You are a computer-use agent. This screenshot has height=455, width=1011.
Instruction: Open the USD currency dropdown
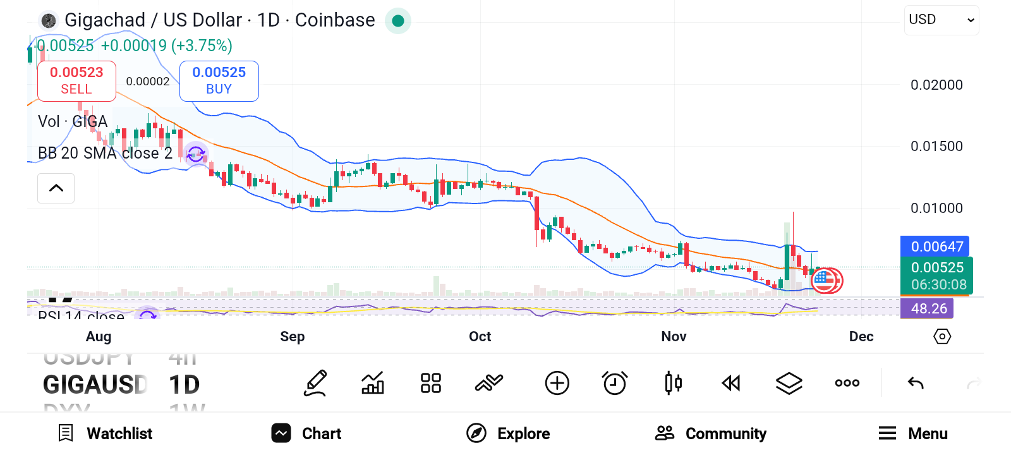tap(941, 20)
